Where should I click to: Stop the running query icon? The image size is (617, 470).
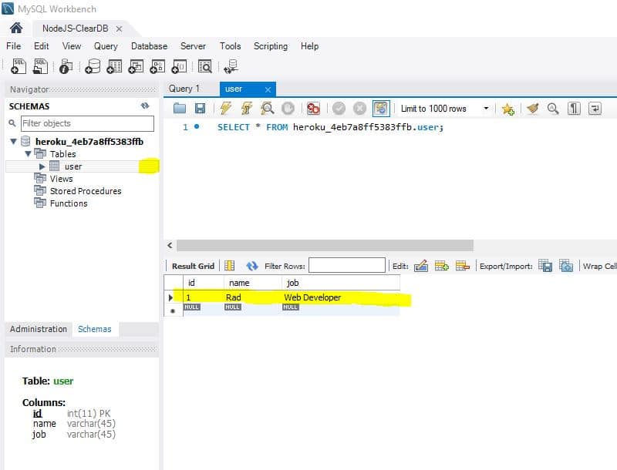click(x=288, y=108)
